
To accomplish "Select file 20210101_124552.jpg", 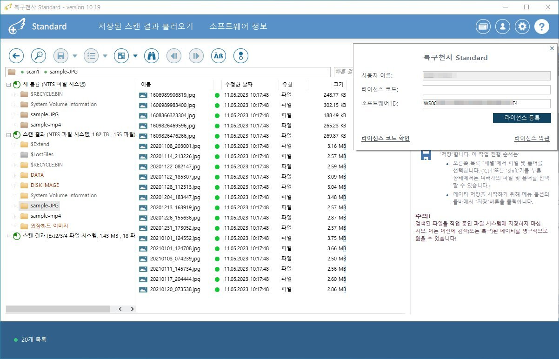I will 175,238.
